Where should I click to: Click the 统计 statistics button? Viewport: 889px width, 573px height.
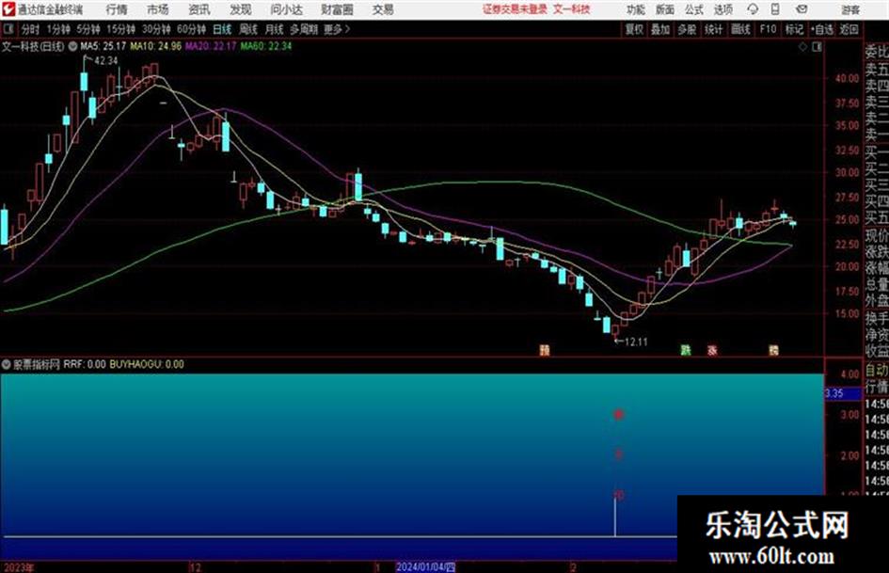(x=713, y=29)
